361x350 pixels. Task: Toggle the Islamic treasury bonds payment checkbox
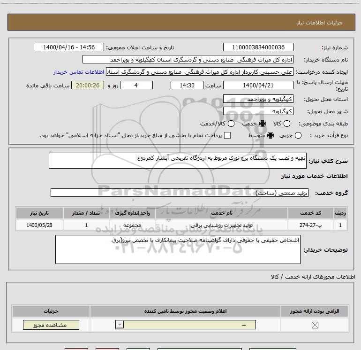pos(227,135)
